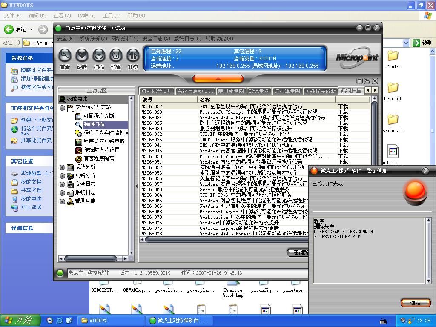Viewport: 436px width, 327px height.
Task: Open the PeerNet folder in Explorer
Action: pos(393,92)
